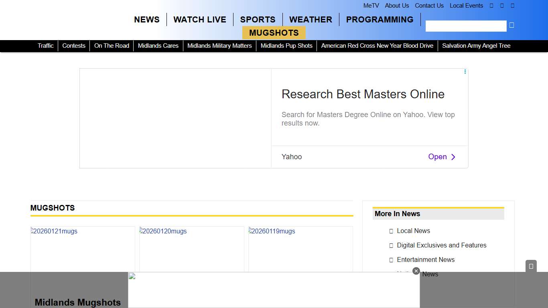Image resolution: width=548 pixels, height=308 pixels.
Task: Click the Contact Us link in the top bar
Action: pos(429,6)
